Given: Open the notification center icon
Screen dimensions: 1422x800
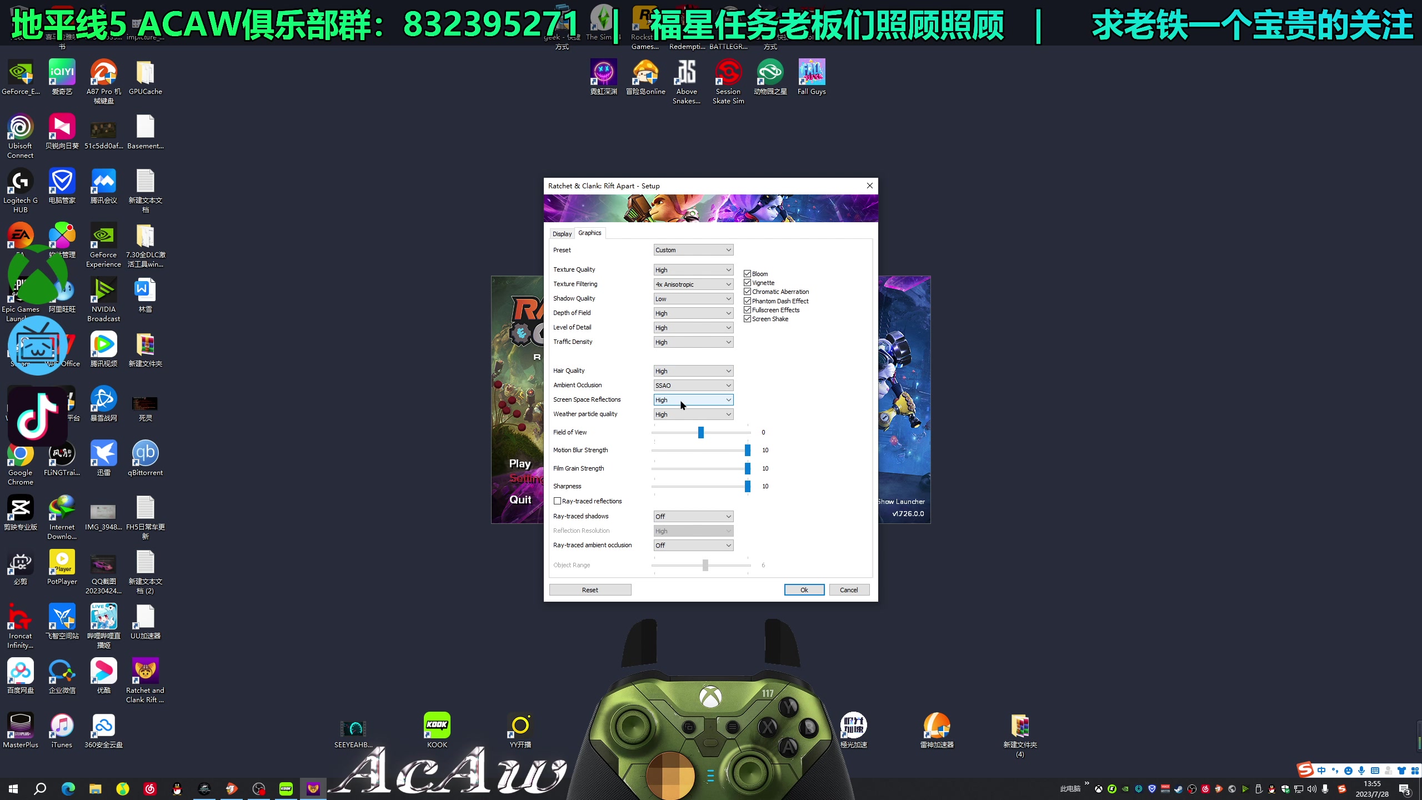Looking at the screenshot, I should (1404, 789).
